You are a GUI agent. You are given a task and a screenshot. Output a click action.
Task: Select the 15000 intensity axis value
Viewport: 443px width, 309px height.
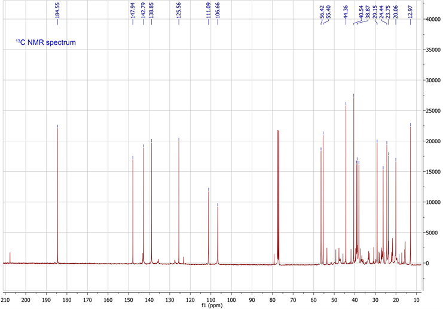point(433,172)
